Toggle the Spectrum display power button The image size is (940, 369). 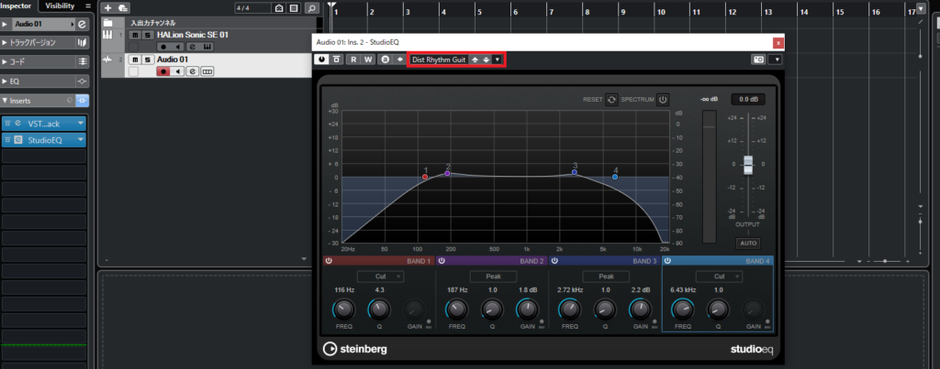[x=663, y=100]
